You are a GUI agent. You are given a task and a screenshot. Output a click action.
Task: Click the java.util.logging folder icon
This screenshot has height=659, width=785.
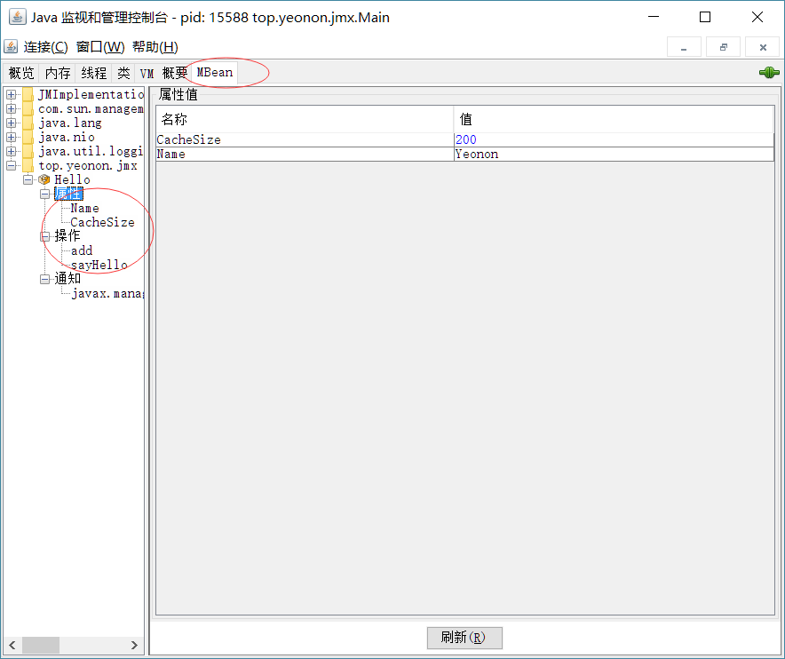[x=28, y=151]
